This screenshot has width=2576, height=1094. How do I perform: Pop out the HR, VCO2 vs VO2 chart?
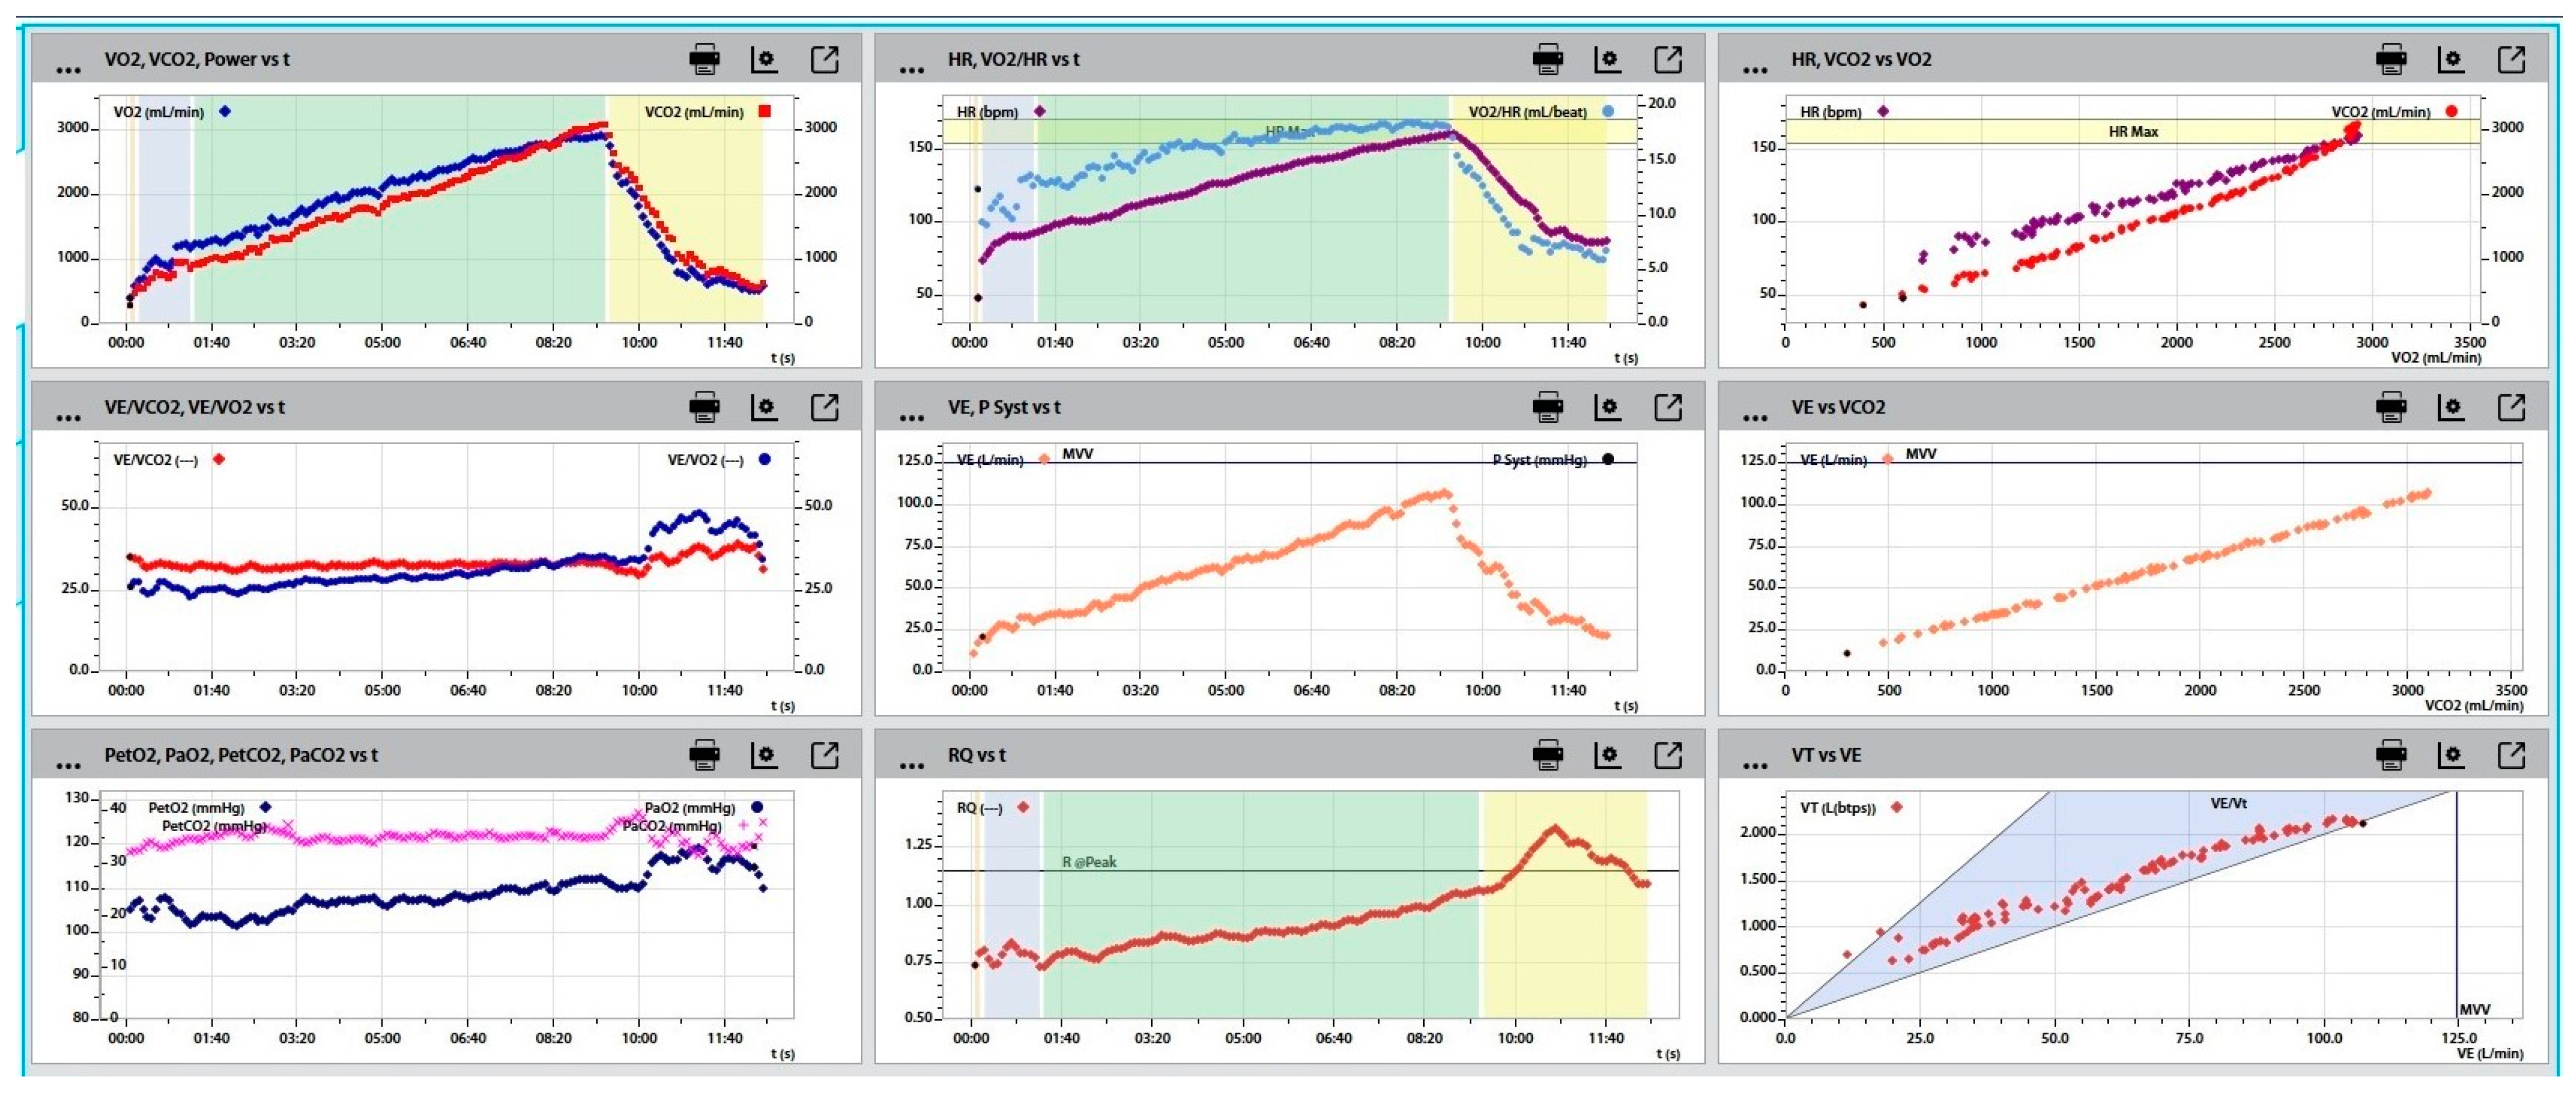tap(2511, 60)
